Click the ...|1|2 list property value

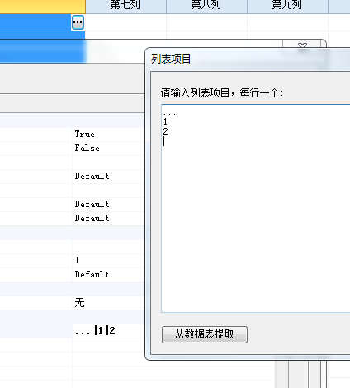[95, 330]
